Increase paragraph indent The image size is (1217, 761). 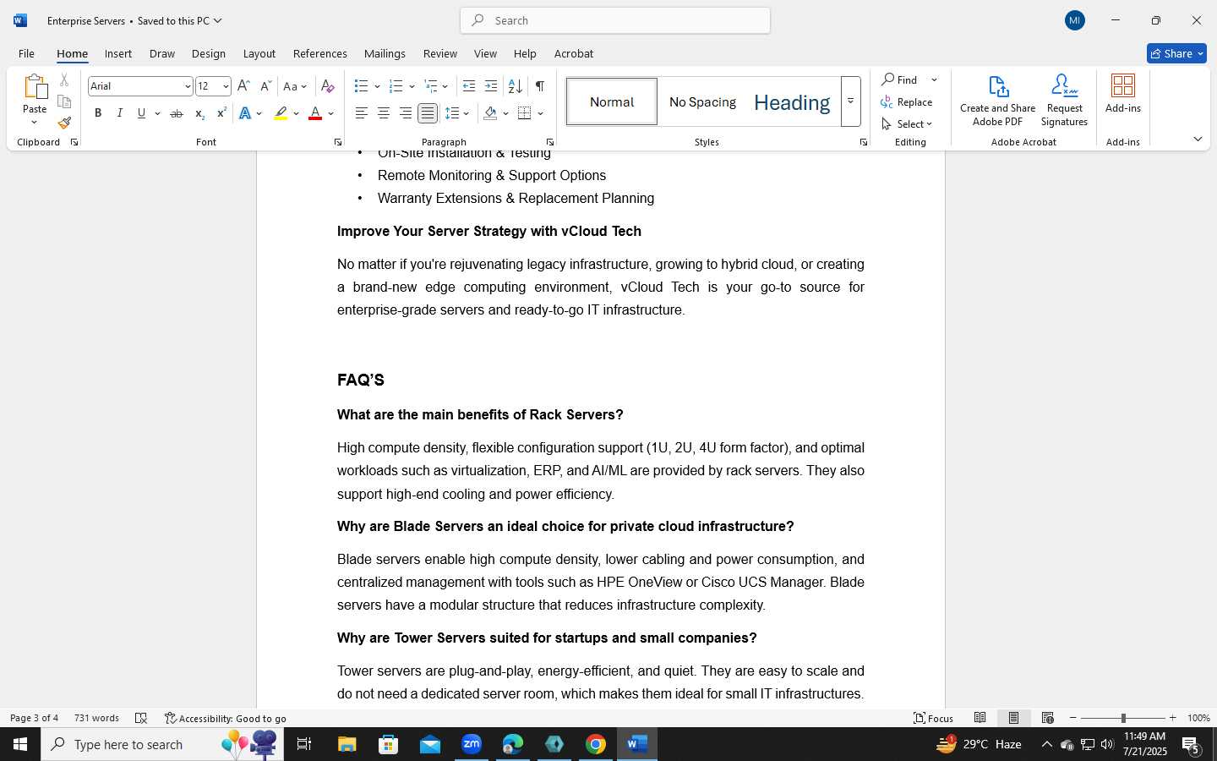point(491,86)
